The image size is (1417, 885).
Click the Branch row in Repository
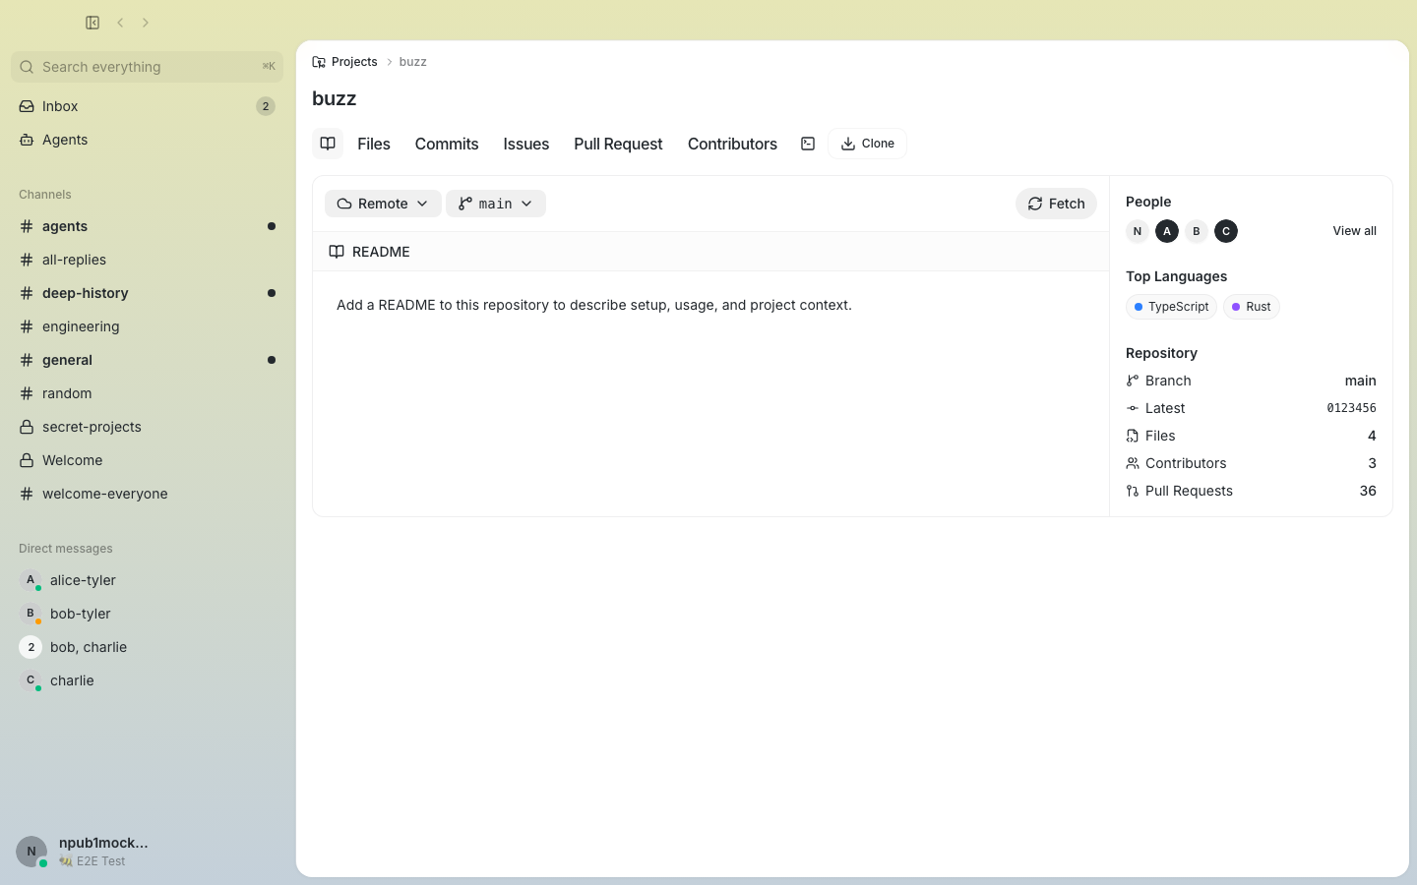[x=1251, y=381]
